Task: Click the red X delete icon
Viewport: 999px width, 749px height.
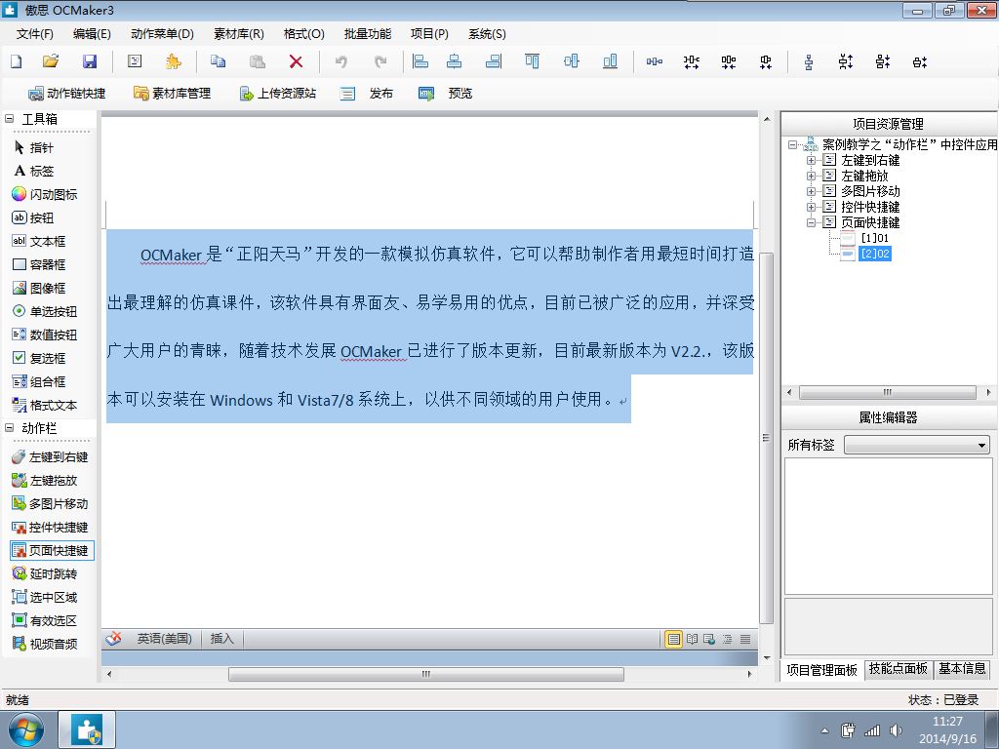Action: click(297, 61)
